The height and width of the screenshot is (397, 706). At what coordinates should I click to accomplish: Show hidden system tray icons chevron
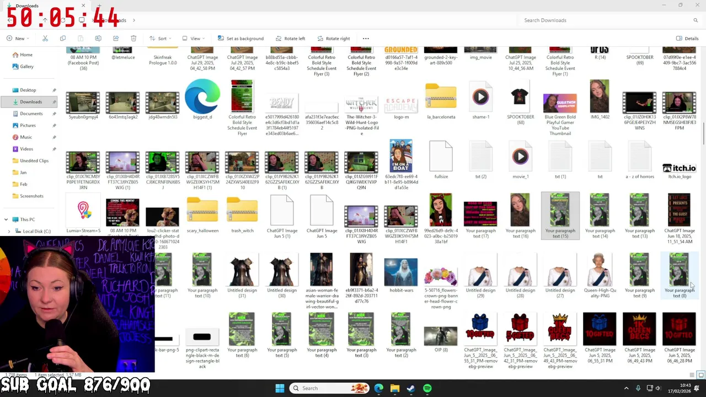(626, 388)
